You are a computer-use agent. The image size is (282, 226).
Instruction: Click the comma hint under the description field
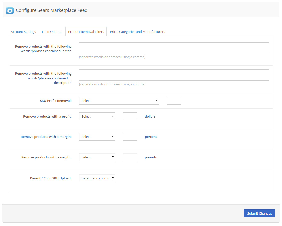112,84
